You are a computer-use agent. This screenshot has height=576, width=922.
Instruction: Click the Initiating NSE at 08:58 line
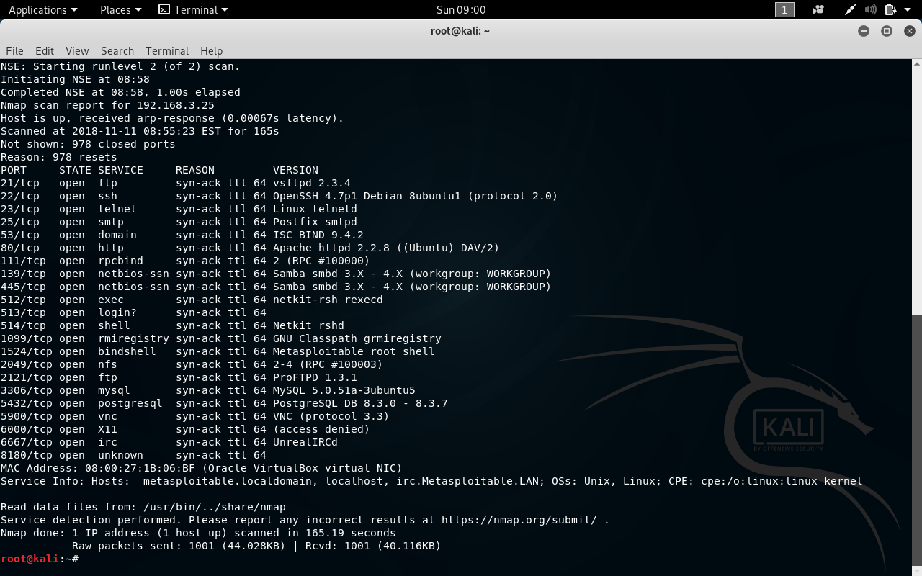point(75,79)
